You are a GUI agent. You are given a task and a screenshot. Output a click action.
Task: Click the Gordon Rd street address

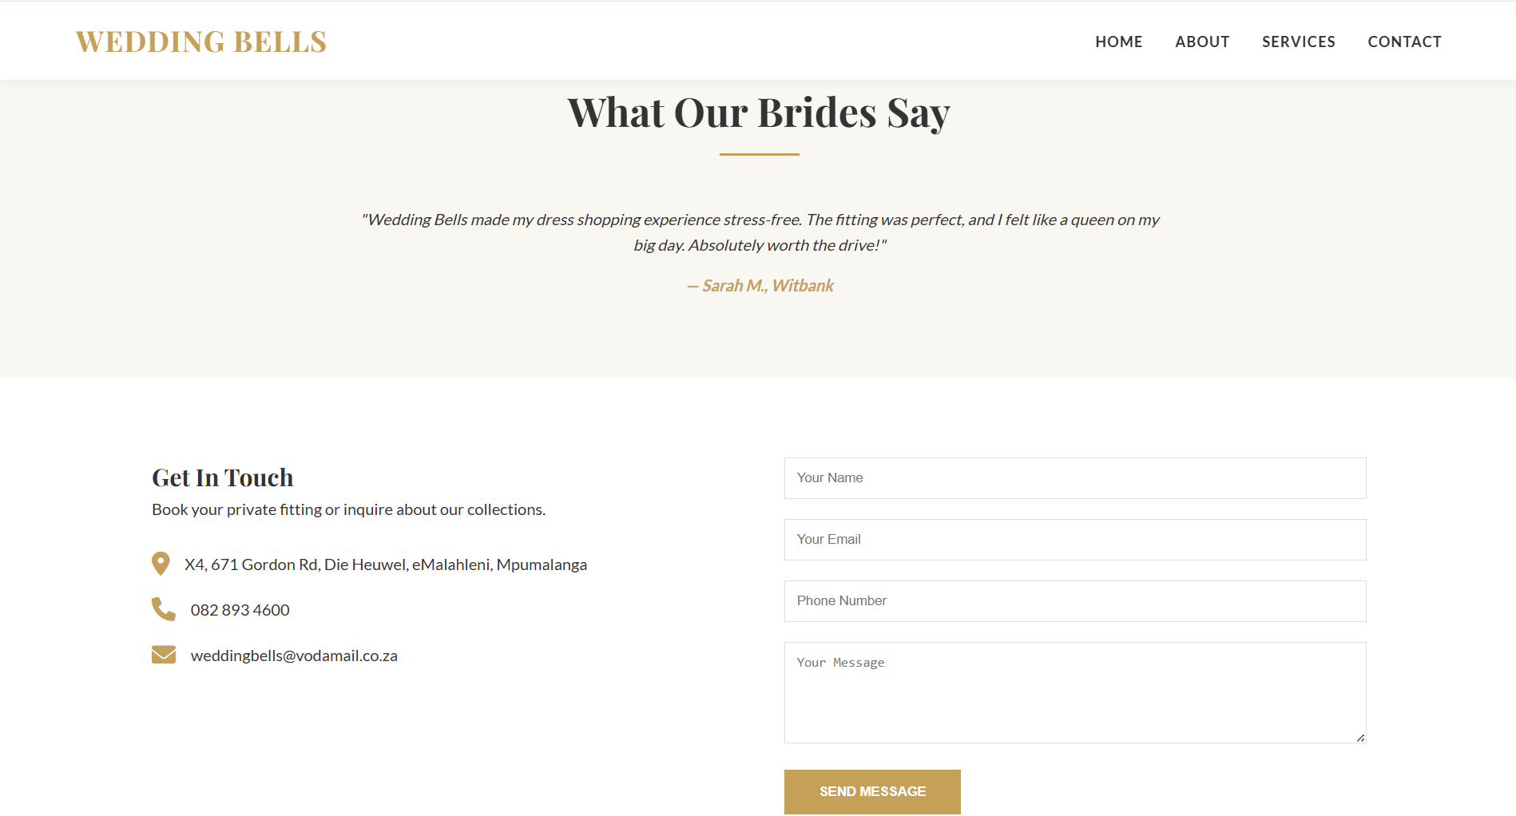coord(385,564)
